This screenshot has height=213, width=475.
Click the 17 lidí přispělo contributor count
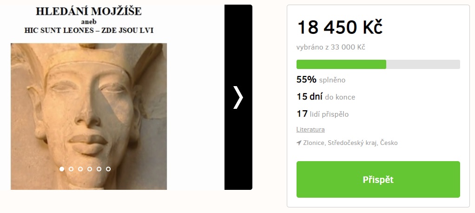(323, 114)
